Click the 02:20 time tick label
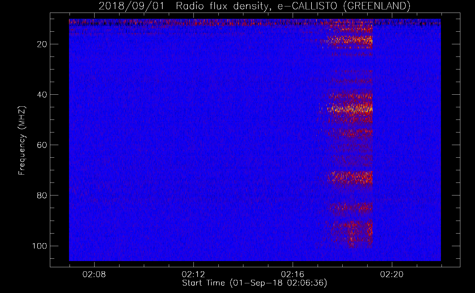Image resolution: width=475 pixels, height=293 pixels. 392,275
